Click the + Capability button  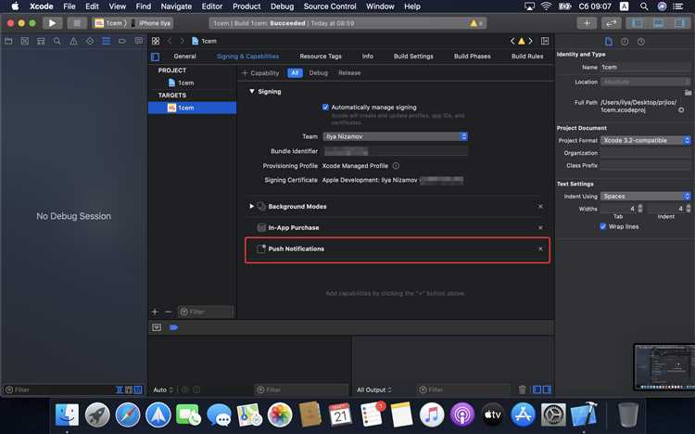click(260, 73)
